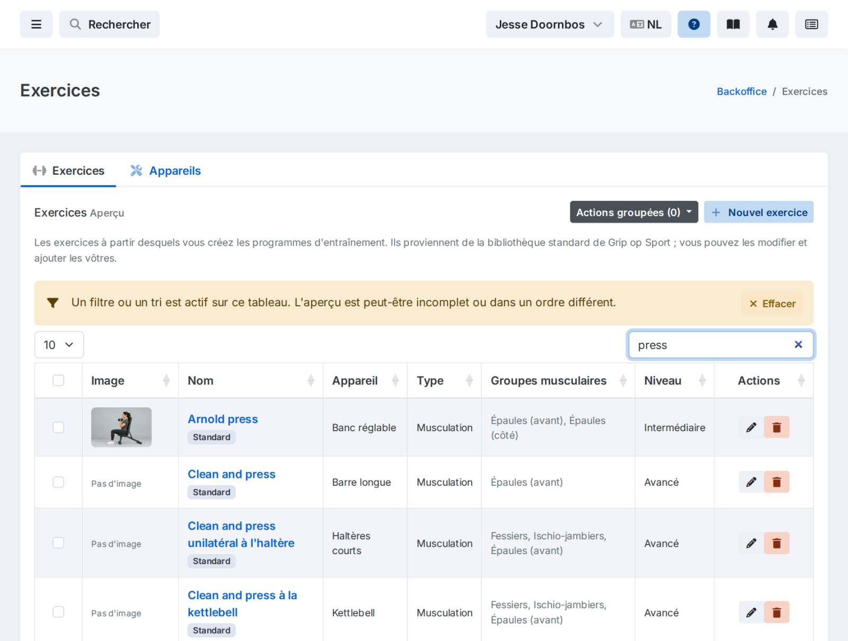Delete the Clean and press Barre longue row

(776, 482)
